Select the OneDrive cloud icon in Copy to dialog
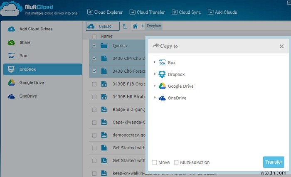Image resolution: width=291 pixels, height=177 pixels. pos(162,98)
